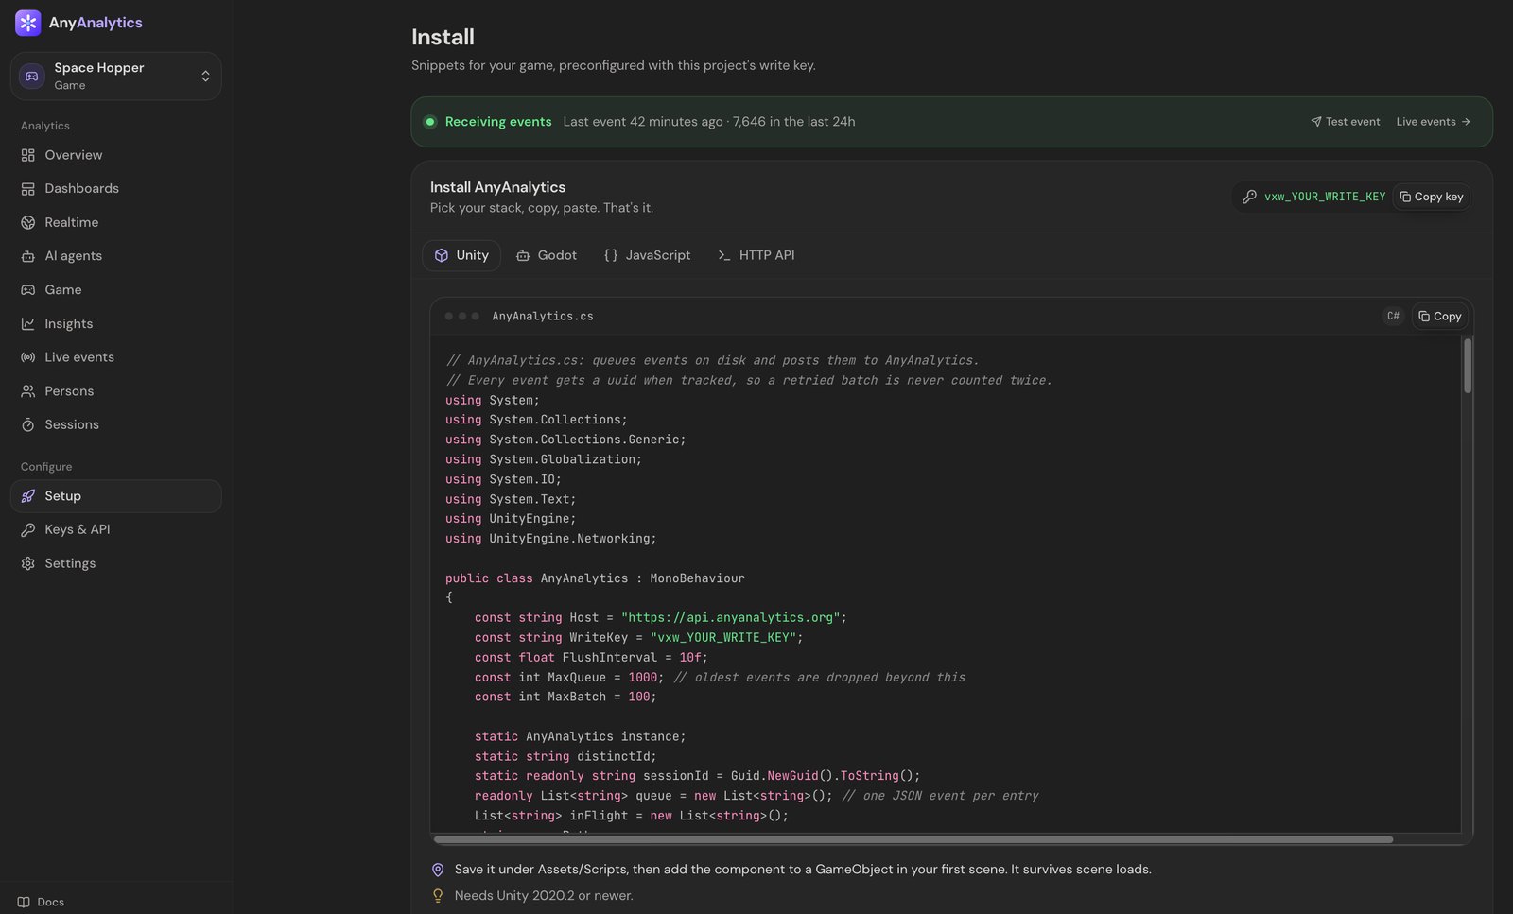Screen dimensions: 1513x914
Task: Click the Game controller icon in sidebar
Action: coord(28,290)
